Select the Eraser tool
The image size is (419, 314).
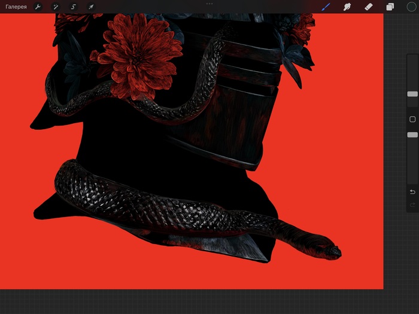click(x=369, y=7)
